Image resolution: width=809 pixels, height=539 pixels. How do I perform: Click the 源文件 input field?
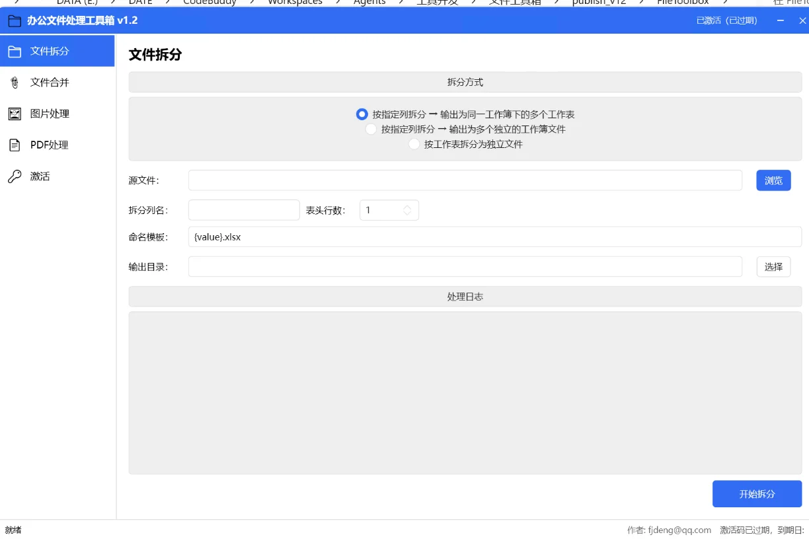point(465,180)
